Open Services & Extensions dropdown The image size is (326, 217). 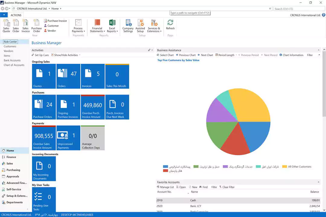click(154, 26)
